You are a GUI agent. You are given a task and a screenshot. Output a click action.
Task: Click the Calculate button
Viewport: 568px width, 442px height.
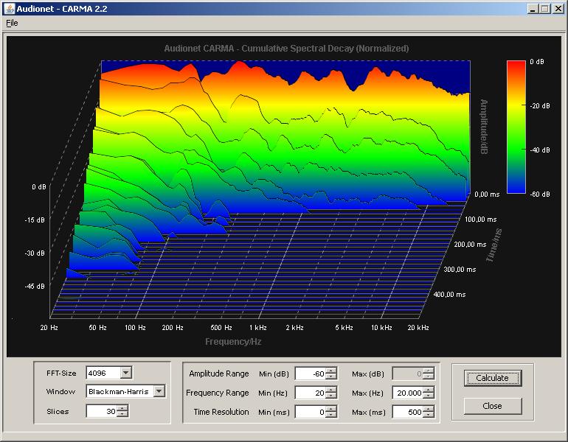coord(492,378)
